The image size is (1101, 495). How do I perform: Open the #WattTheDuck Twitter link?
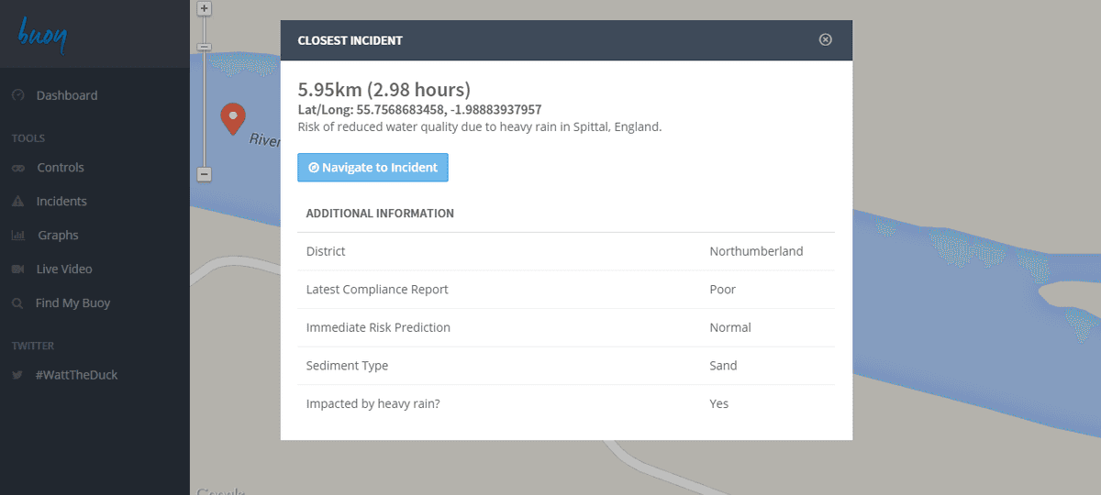[77, 375]
